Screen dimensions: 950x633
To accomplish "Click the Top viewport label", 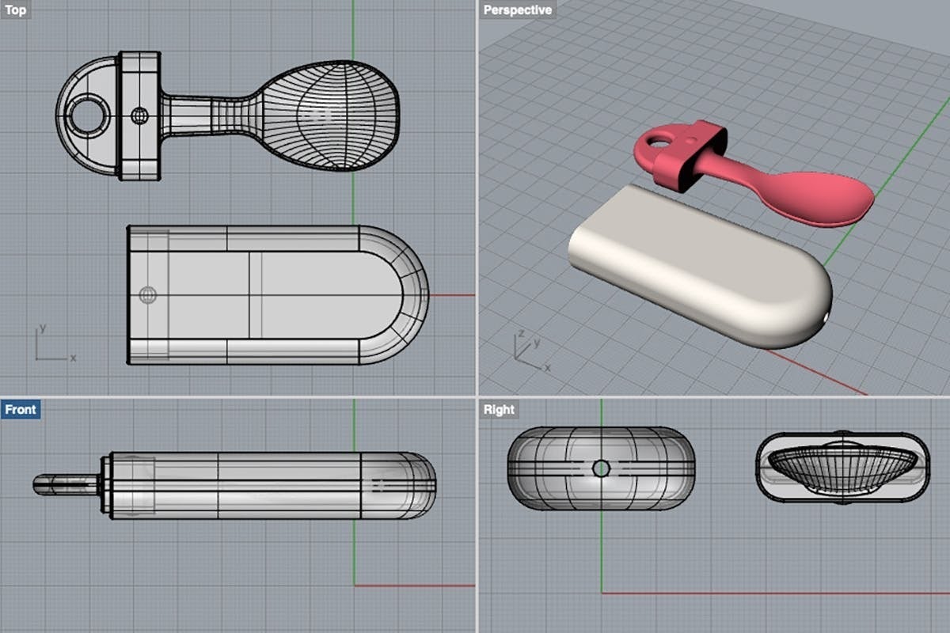I will (15, 11).
